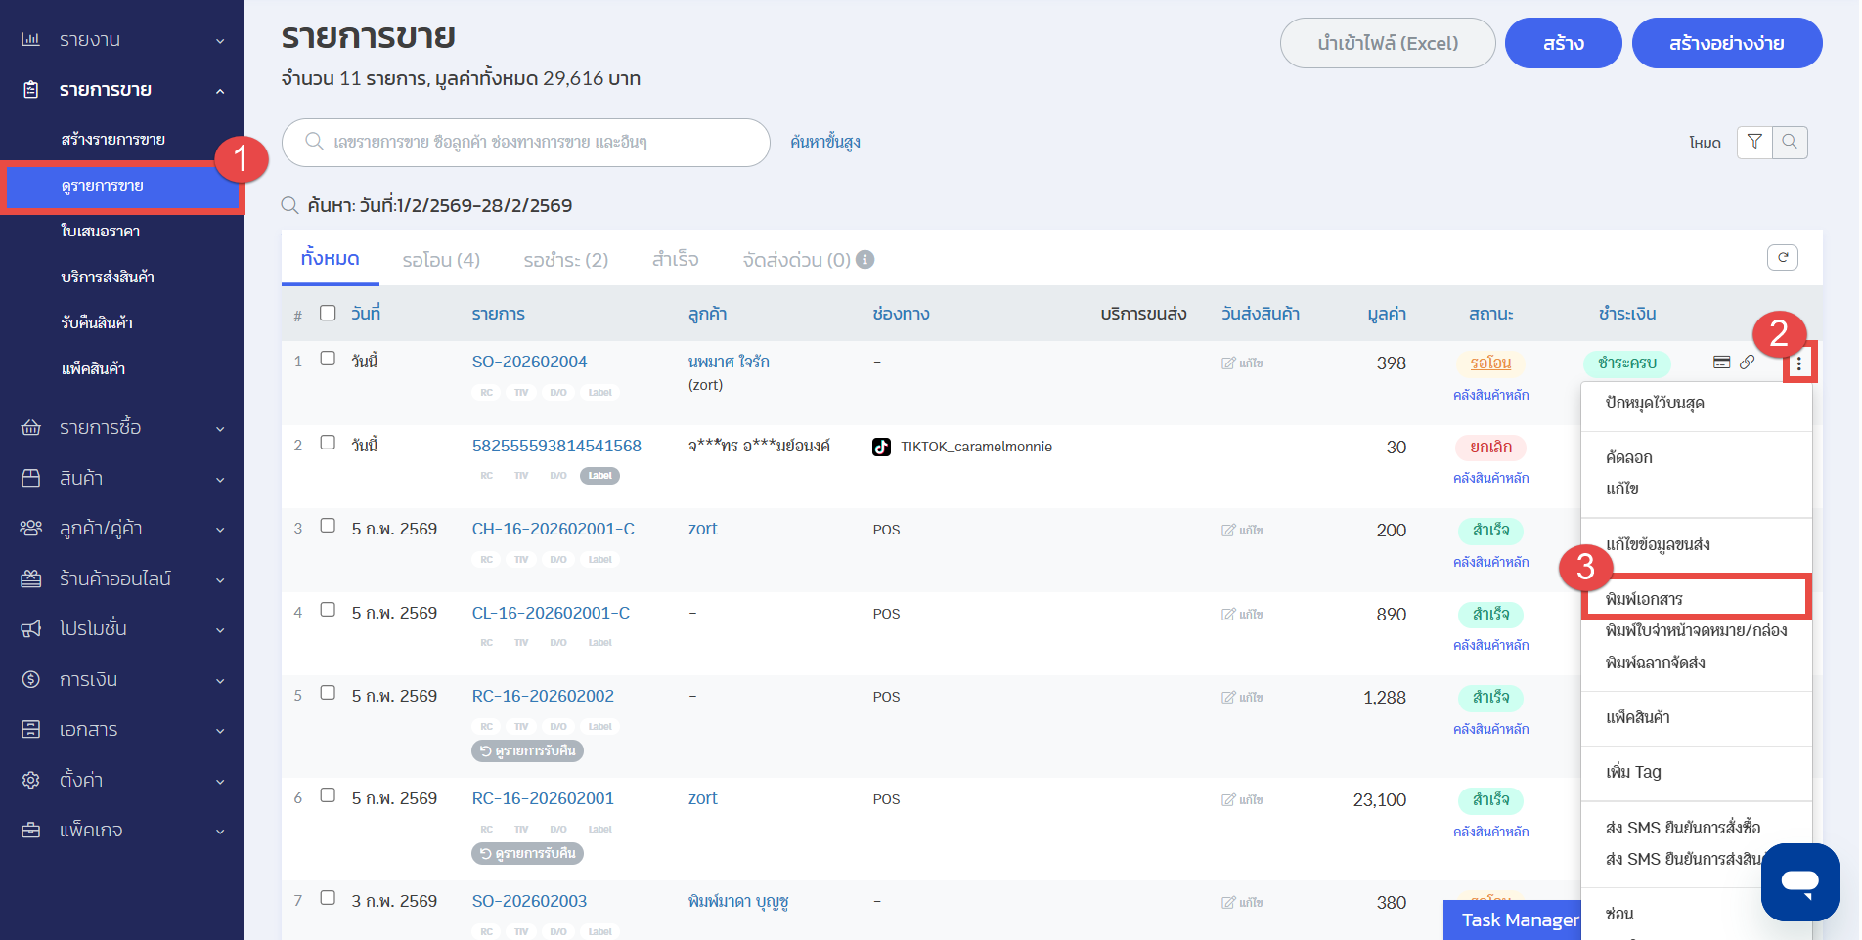
Task: Click the link icon on first order
Action: click(x=1747, y=363)
